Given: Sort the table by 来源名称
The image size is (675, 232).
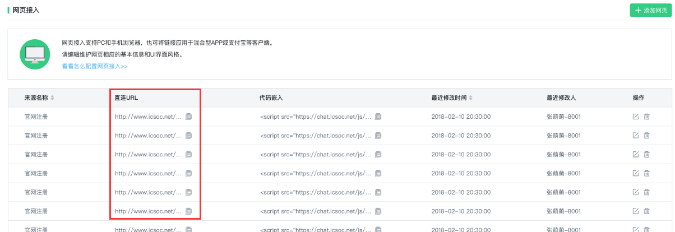Looking at the screenshot, I should coord(53,98).
